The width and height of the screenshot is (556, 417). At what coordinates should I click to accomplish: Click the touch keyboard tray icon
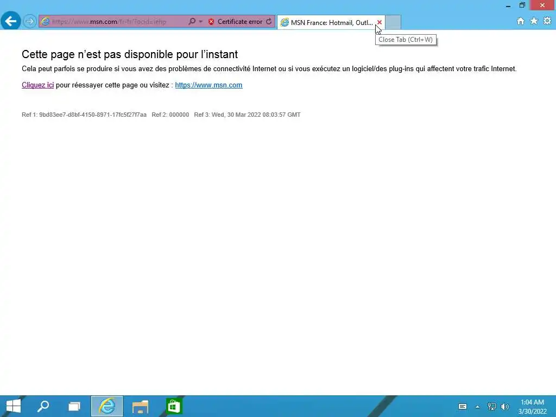[x=463, y=407]
